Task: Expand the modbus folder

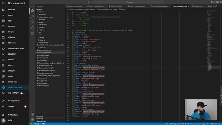Action: [50, 27]
